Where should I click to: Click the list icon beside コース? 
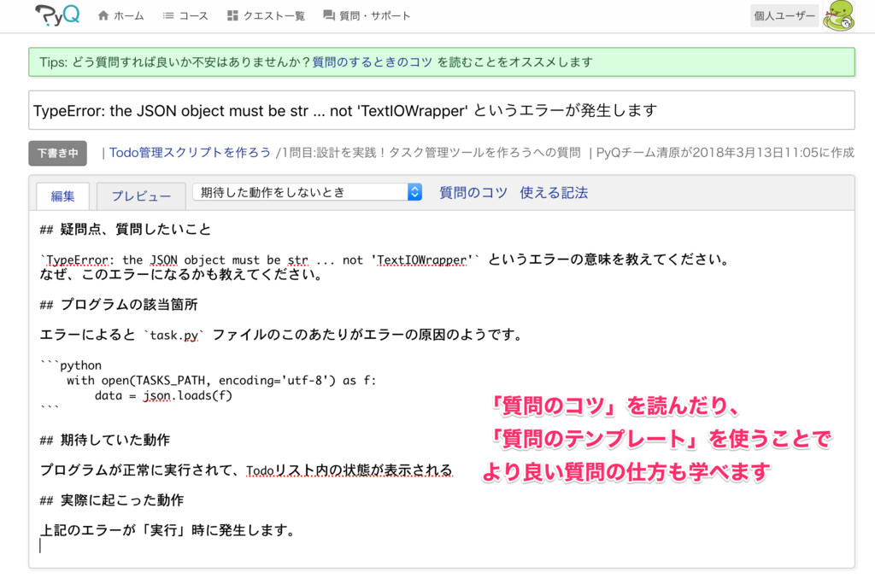tap(168, 15)
